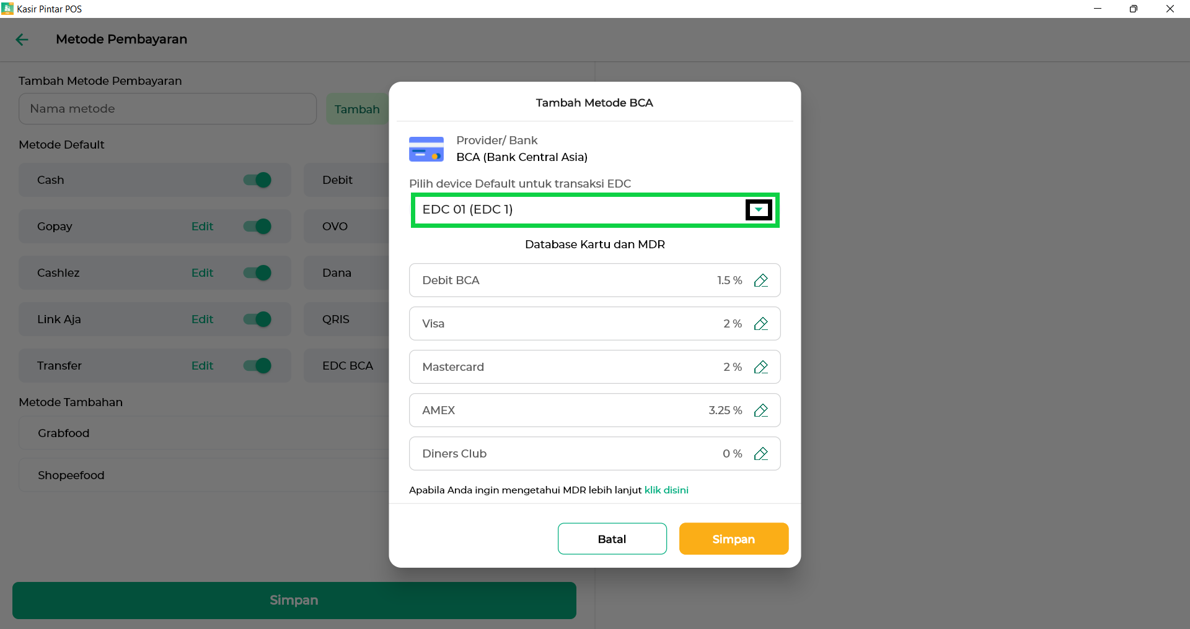Click the orange Simpan button
This screenshot has height=629, width=1190.
pyautogui.click(x=734, y=539)
